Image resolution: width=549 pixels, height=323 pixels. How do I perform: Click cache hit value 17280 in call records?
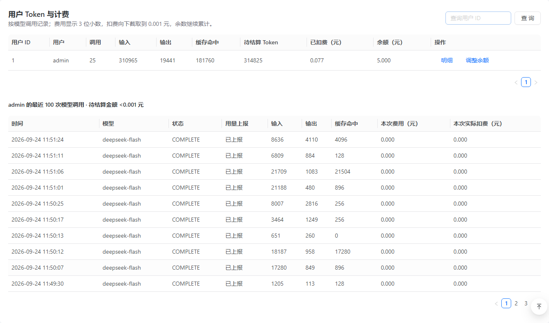pos(343,252)
